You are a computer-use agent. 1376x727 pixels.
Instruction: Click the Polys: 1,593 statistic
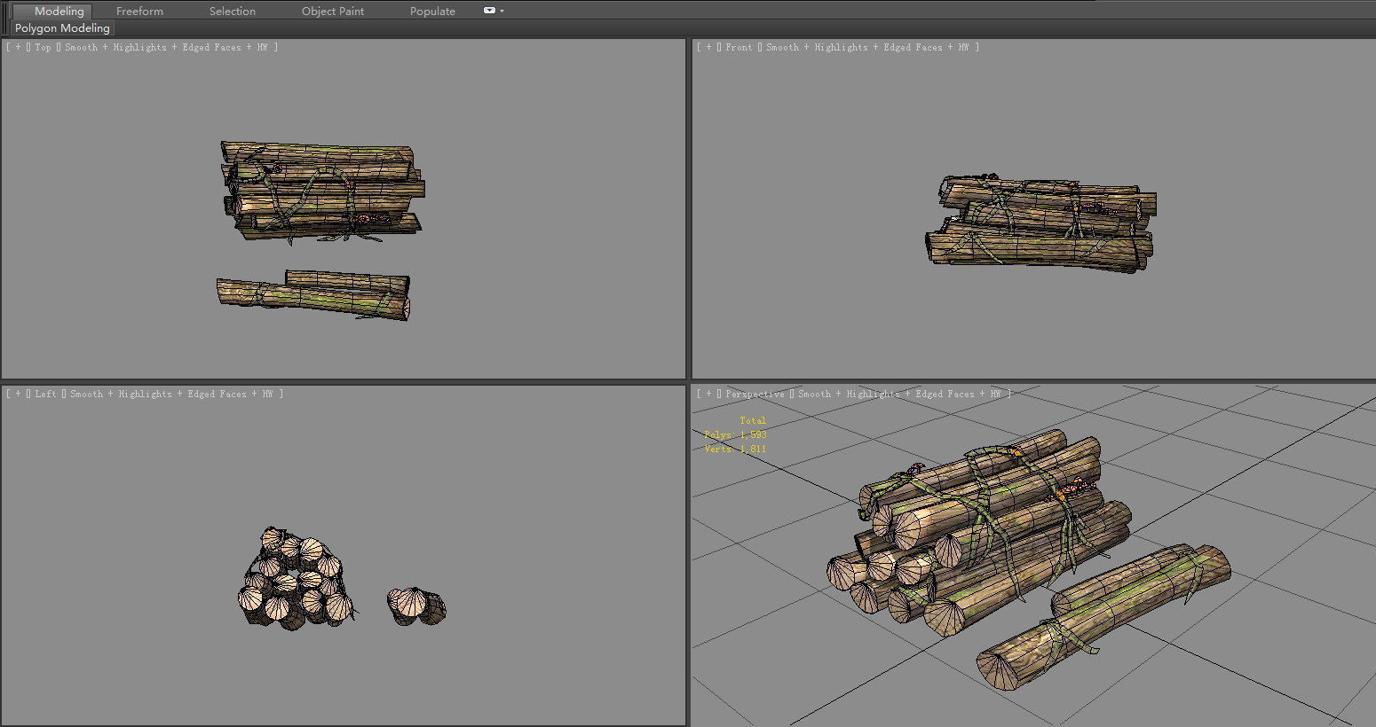[x=735, y=434]
